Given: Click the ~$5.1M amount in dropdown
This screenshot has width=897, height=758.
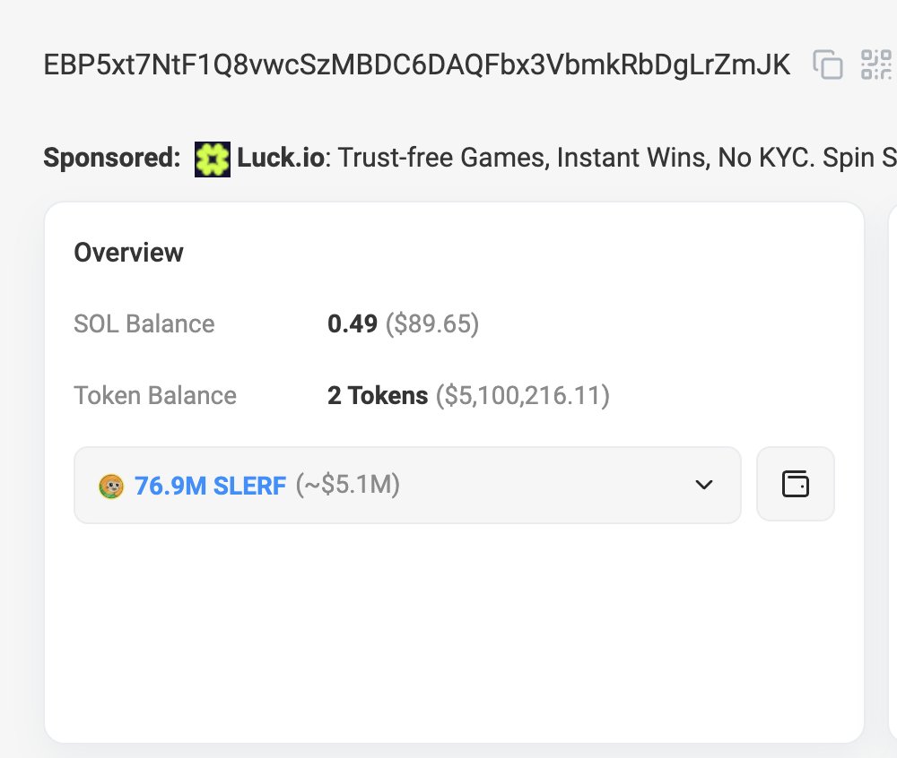Looking at the screenshot, I should click(348, 486).
